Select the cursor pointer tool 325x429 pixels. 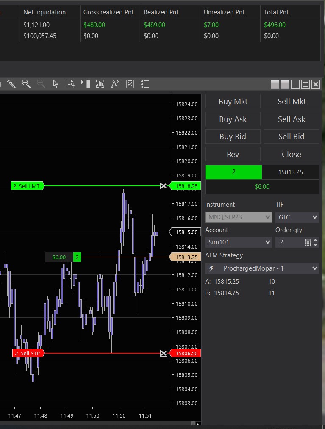(x=56, y=84)
